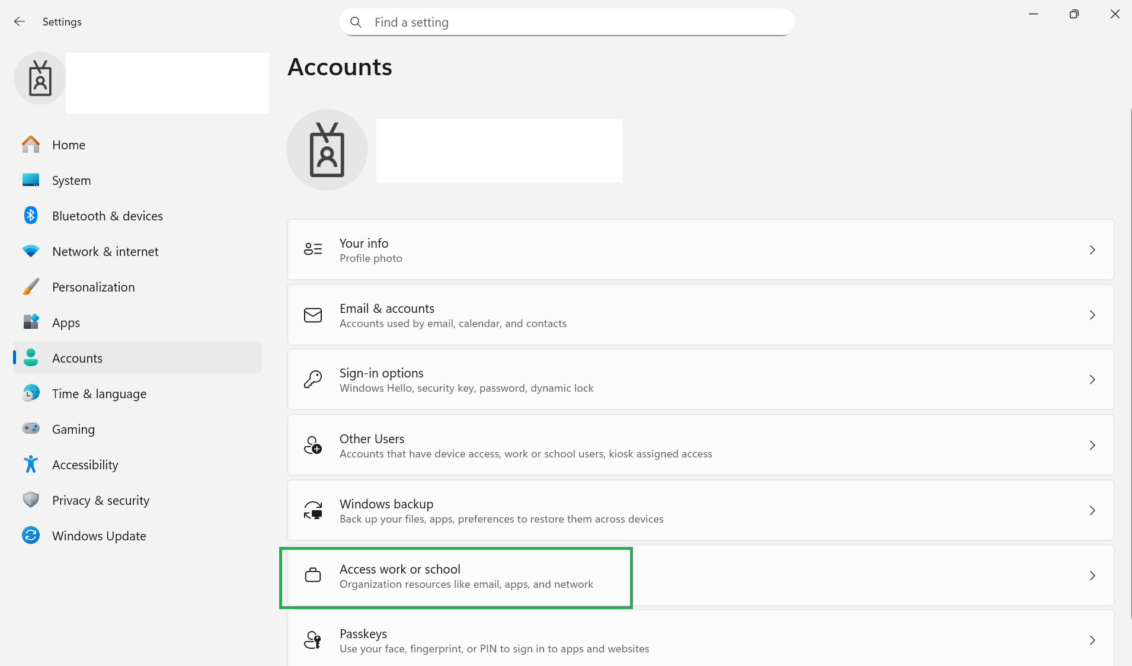Viewport: 1132px width, 666px height.
Task: Open Sign-in options
Action: point(701,379)
